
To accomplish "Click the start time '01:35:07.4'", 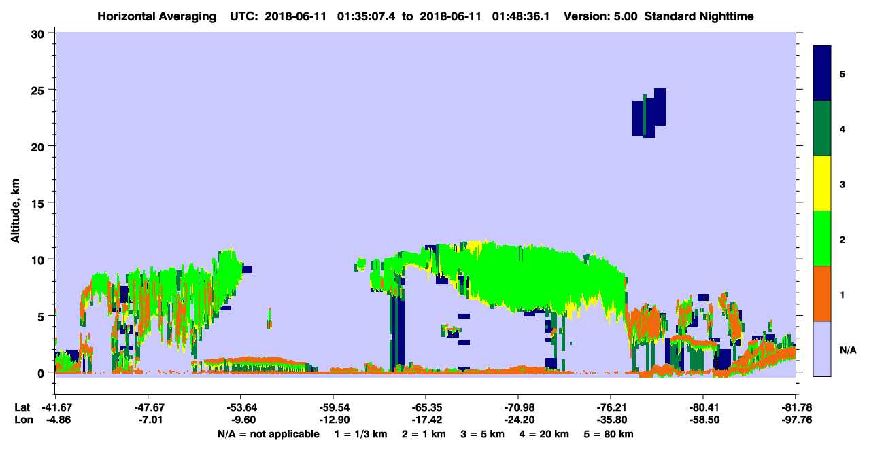I will point(367,16).
